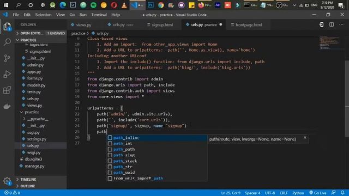Expand the Open Editors section
This screenshot has width=349, height=196.
[41, 33]
